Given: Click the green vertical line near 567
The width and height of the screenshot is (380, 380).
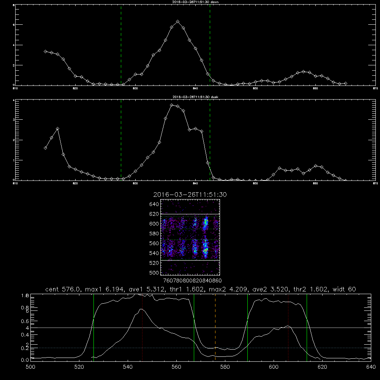Looking at the screenshot, I should click(194, 327).
